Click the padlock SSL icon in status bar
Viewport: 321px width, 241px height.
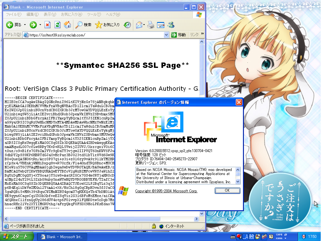154,226
